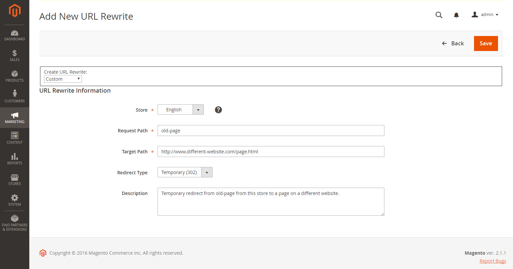Image resolution: width=513 pixels, height=269 pixels.
Task: Open the Redirect Type dropdown
Action: [185, 172]
